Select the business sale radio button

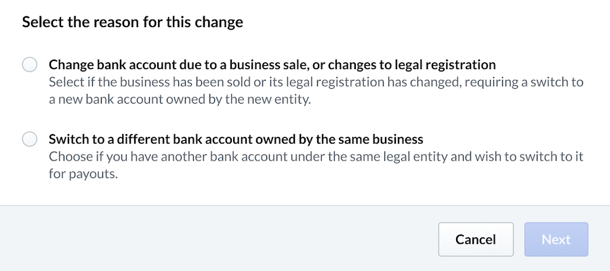30,65
